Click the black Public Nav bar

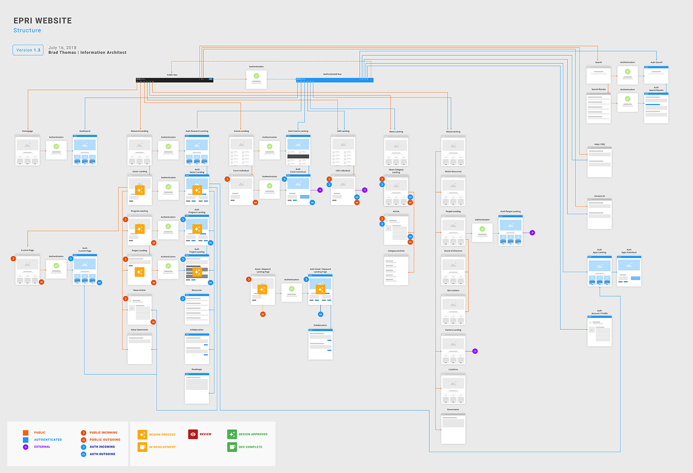174,80
